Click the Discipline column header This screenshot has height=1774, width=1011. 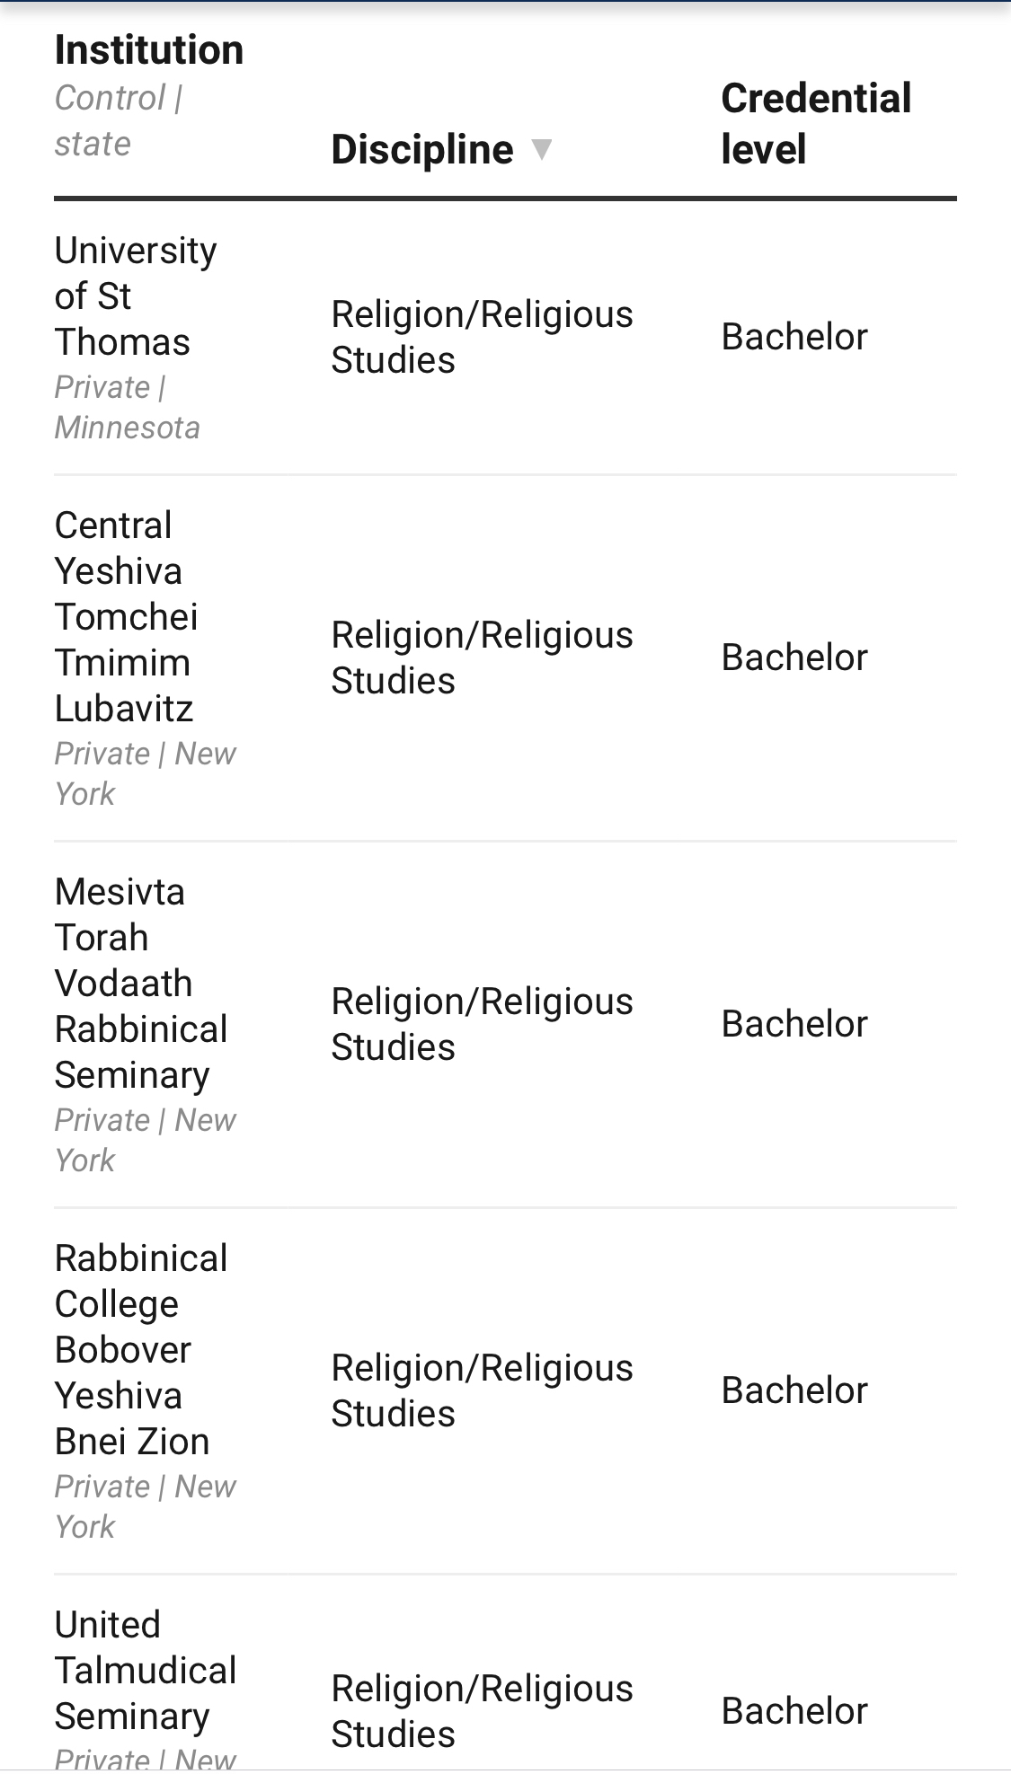coord(421,149)
